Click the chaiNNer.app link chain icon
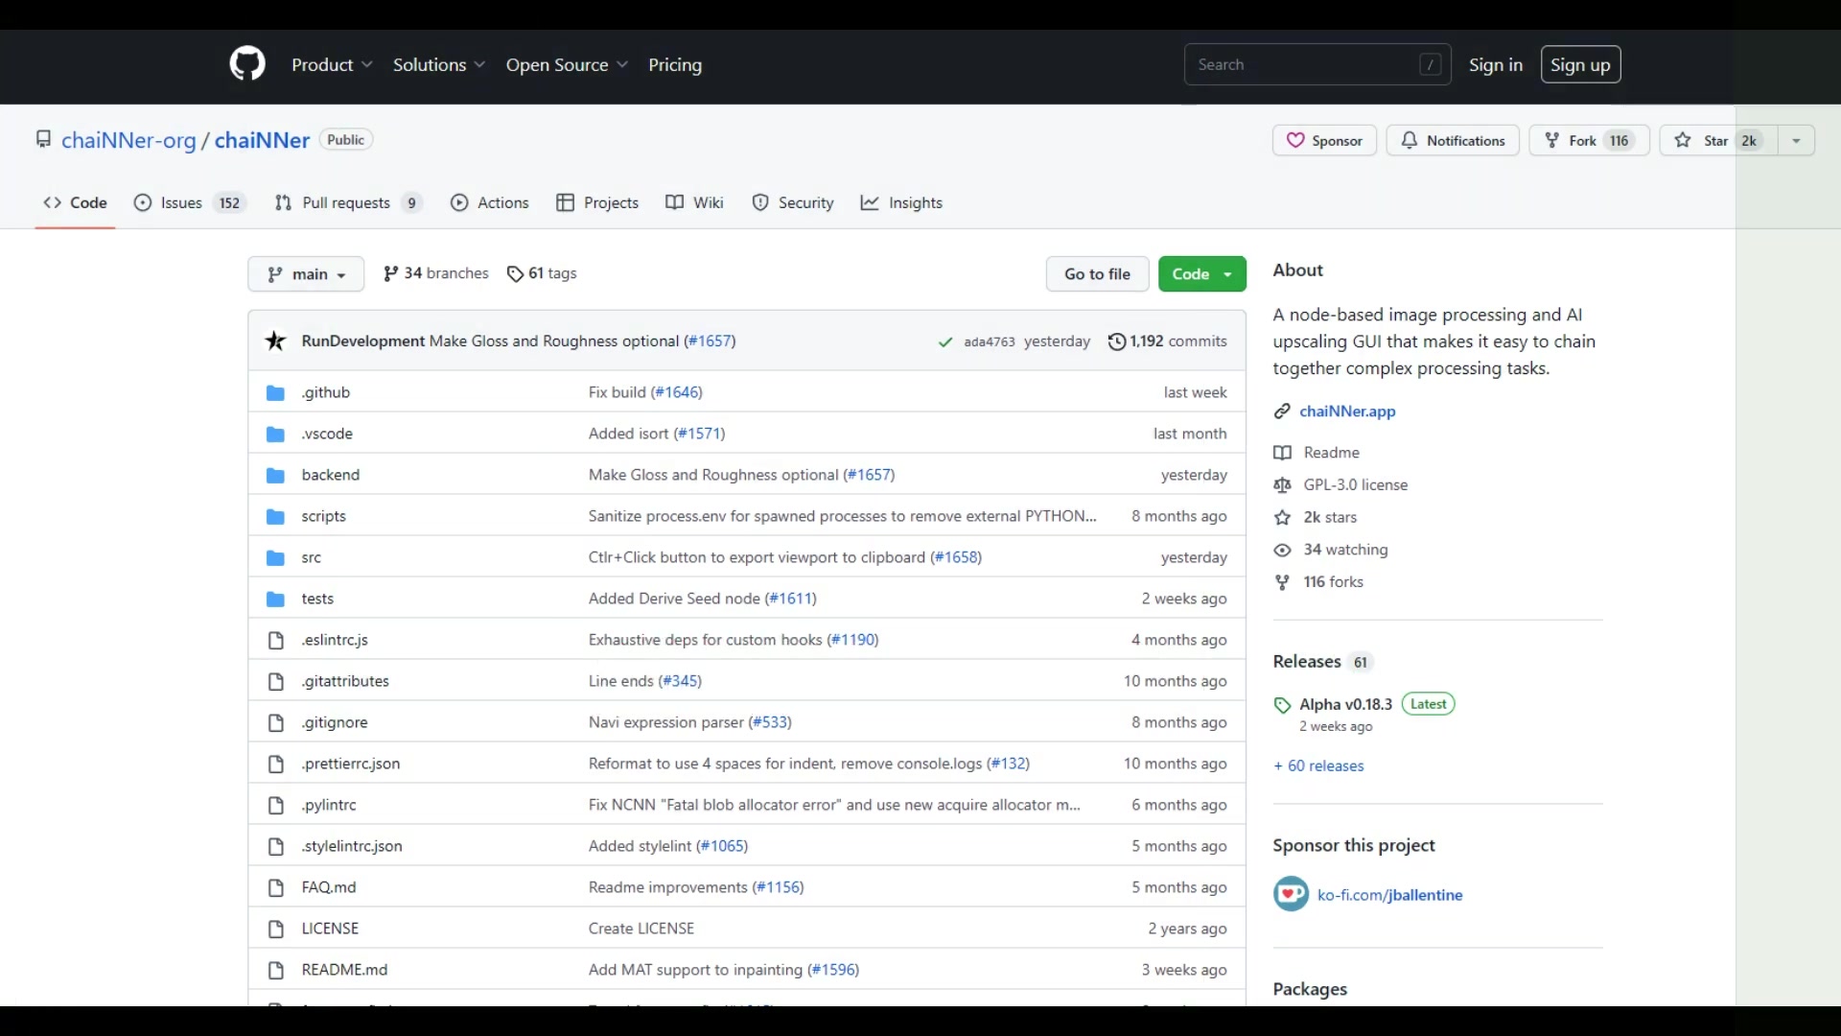1841x1036 pixels. [1282, 412]
